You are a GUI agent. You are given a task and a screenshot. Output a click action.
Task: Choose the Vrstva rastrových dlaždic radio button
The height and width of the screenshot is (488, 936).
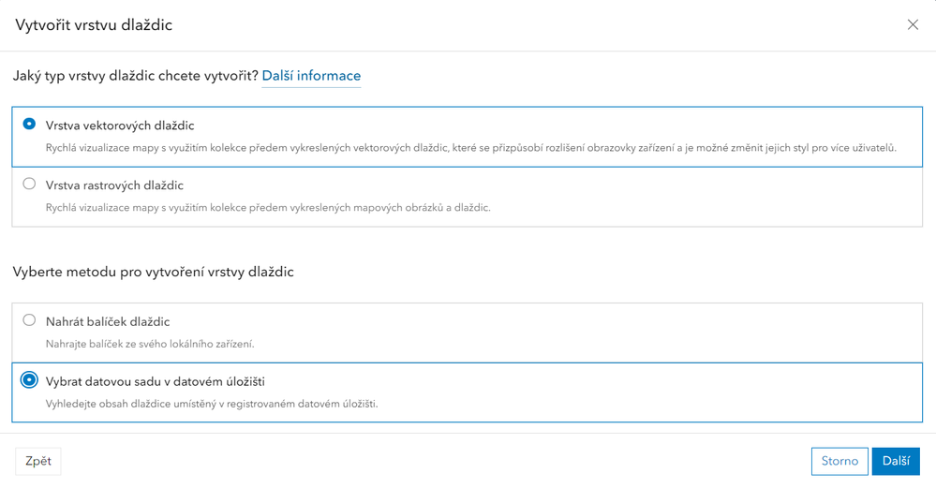(30, 184)
